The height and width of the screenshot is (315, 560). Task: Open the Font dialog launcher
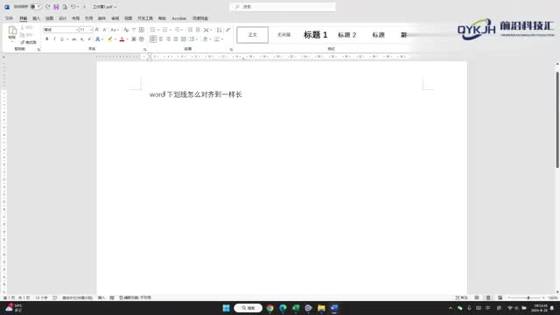pos(144,49)
